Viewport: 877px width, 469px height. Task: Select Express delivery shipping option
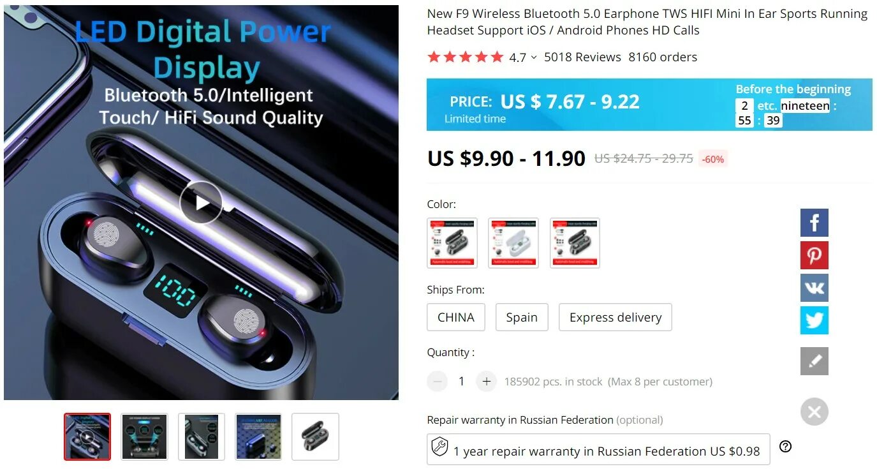point(615,317)
